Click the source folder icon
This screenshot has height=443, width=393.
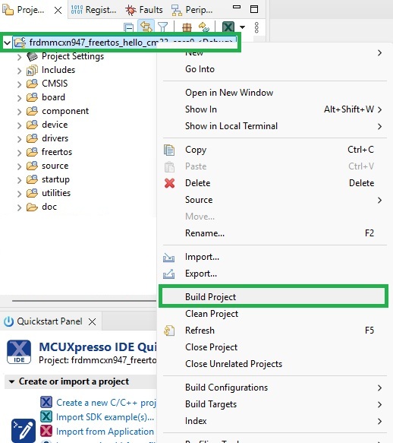[x=32, y=166]
